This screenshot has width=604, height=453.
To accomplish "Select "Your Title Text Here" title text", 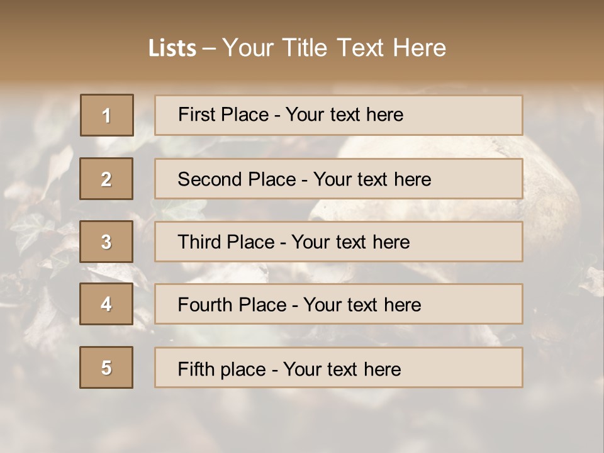I will 334,48.
